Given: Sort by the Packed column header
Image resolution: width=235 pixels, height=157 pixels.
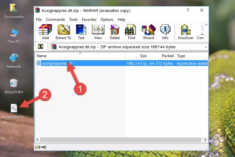Looking at the screenshot, I should (162, 56).
